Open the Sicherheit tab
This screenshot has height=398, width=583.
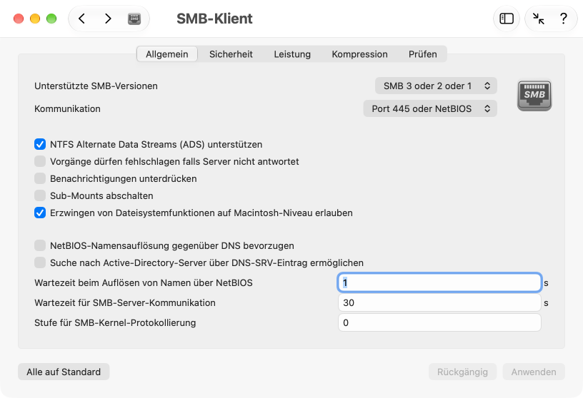coord(231,54)
